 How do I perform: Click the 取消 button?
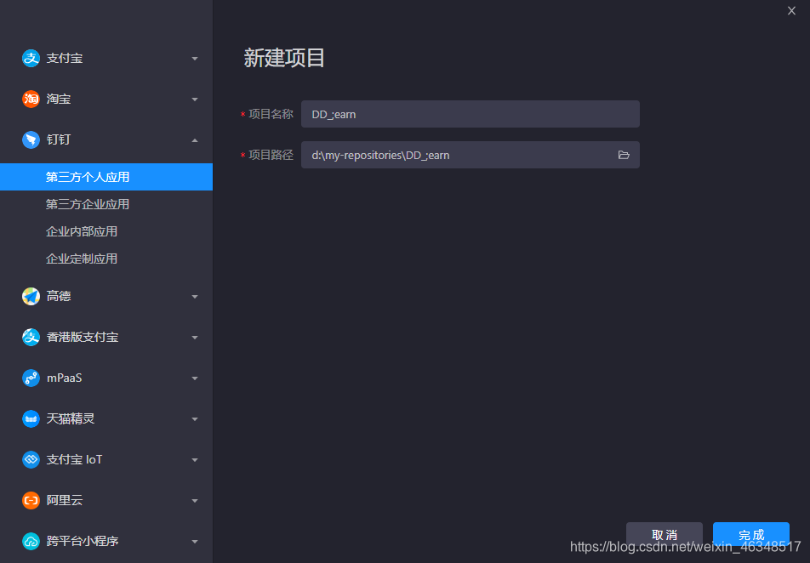[x=664, y=534]
